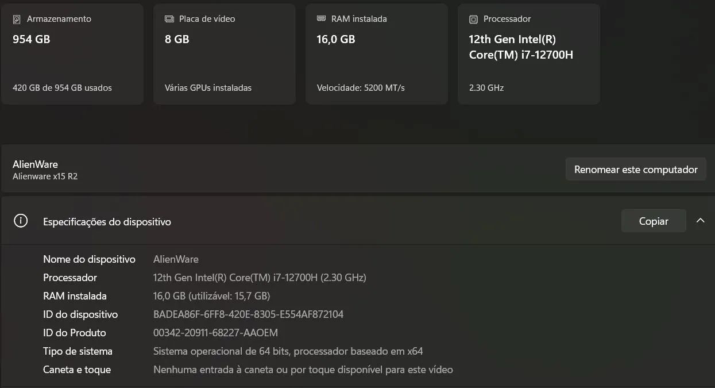The height and width of the screenshot is (388, 715).
Task: Select the product ID 00342-20911-68227-AAOEM
Action: [215, 333]
